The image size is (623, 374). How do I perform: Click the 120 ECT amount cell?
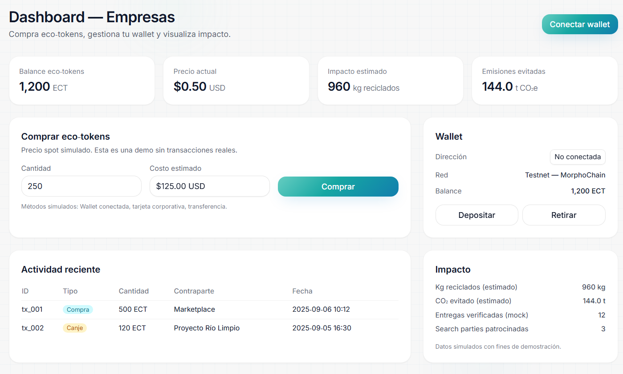click(132, 328)
